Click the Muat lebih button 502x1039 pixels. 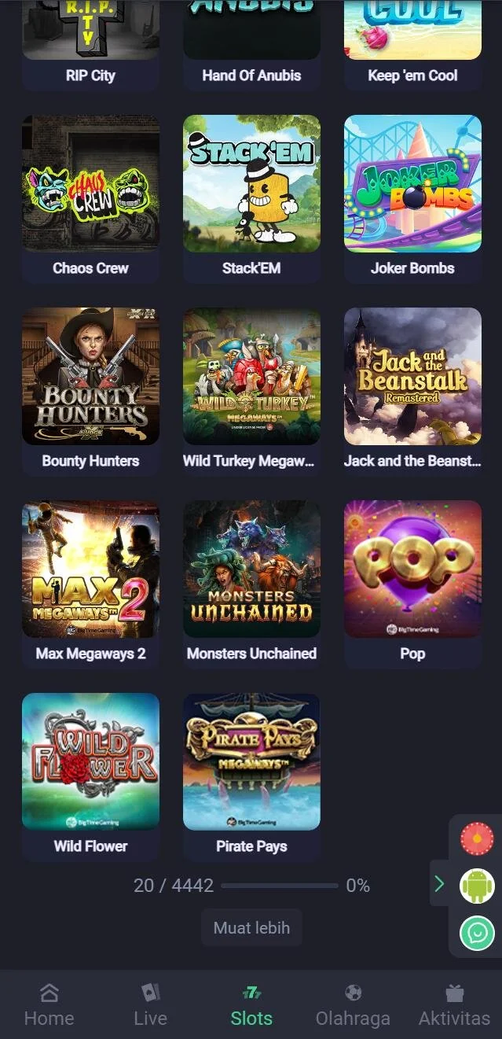tap(251, 928)
